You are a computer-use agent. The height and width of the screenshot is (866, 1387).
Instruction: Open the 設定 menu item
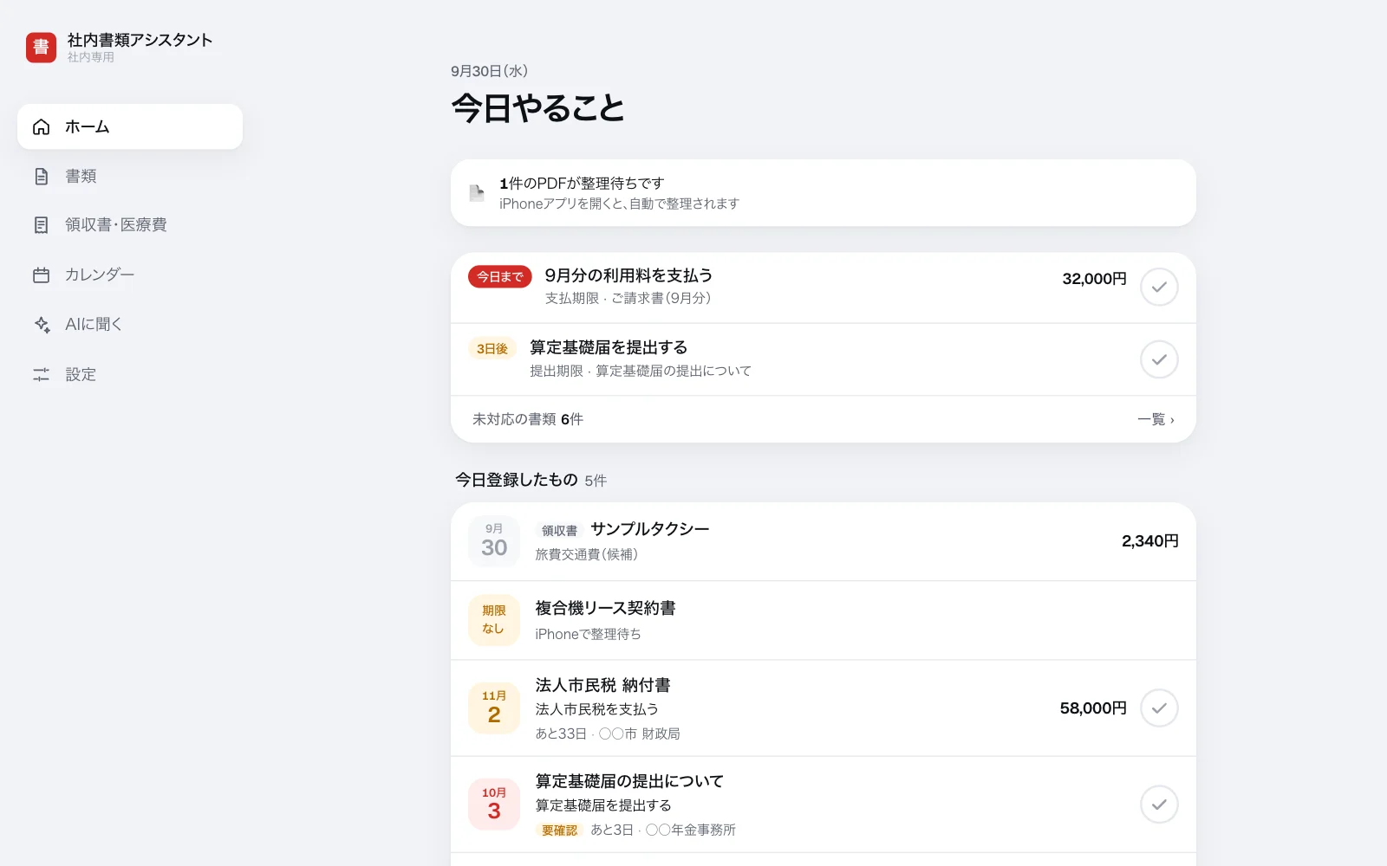130,375
